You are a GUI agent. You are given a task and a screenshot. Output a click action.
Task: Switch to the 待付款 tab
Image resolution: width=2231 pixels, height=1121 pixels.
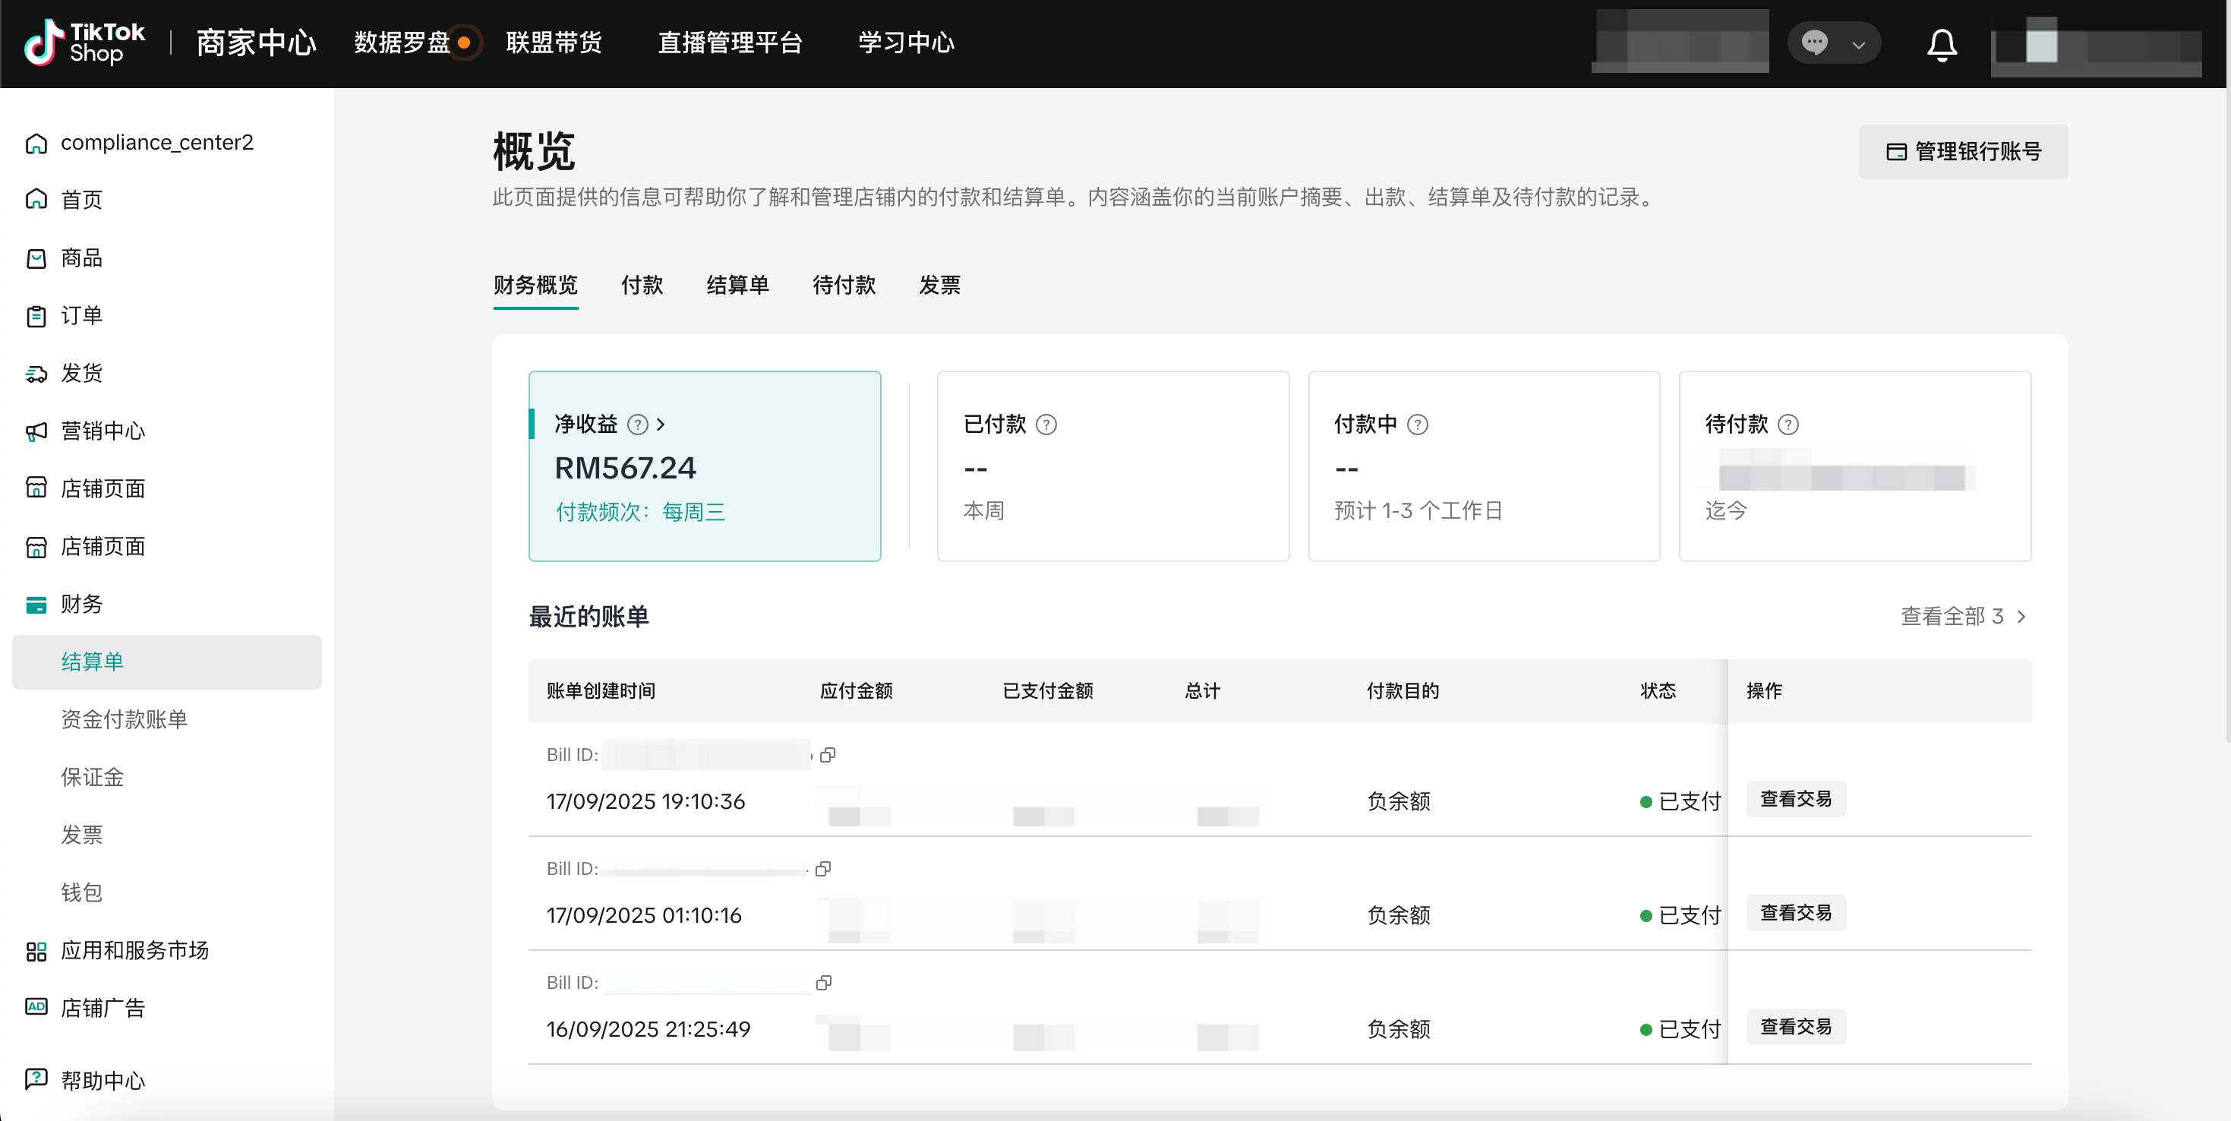tap(844, 285)
